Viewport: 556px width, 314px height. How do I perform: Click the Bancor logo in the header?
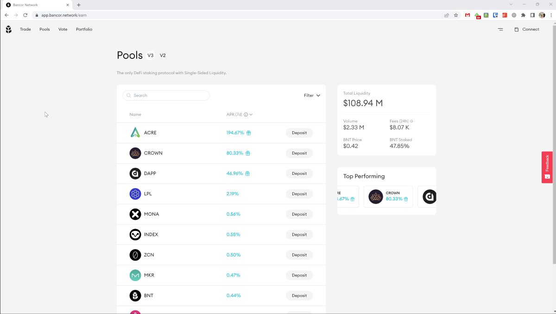(8, 29)
